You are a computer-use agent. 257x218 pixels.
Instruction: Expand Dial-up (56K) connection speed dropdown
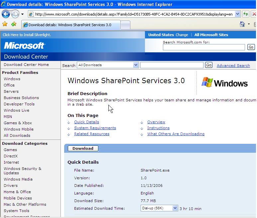pos(175,208)
